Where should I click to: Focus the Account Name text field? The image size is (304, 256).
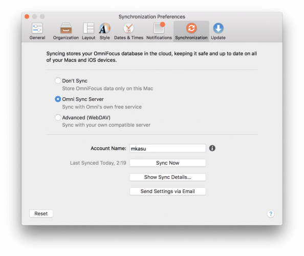[x=168, y=148]
